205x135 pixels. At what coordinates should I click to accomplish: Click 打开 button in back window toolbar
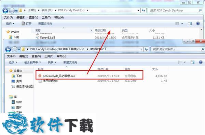pyautogui.click(x=27, y=23)
